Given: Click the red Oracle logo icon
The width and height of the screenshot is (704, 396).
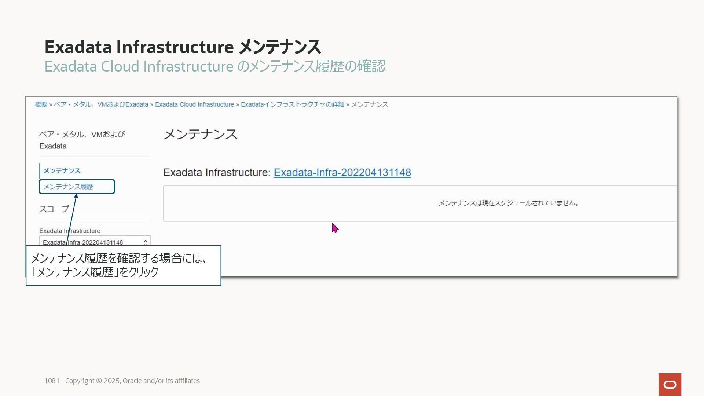Looking at the screenshot, I should click(x=670, y=384).
